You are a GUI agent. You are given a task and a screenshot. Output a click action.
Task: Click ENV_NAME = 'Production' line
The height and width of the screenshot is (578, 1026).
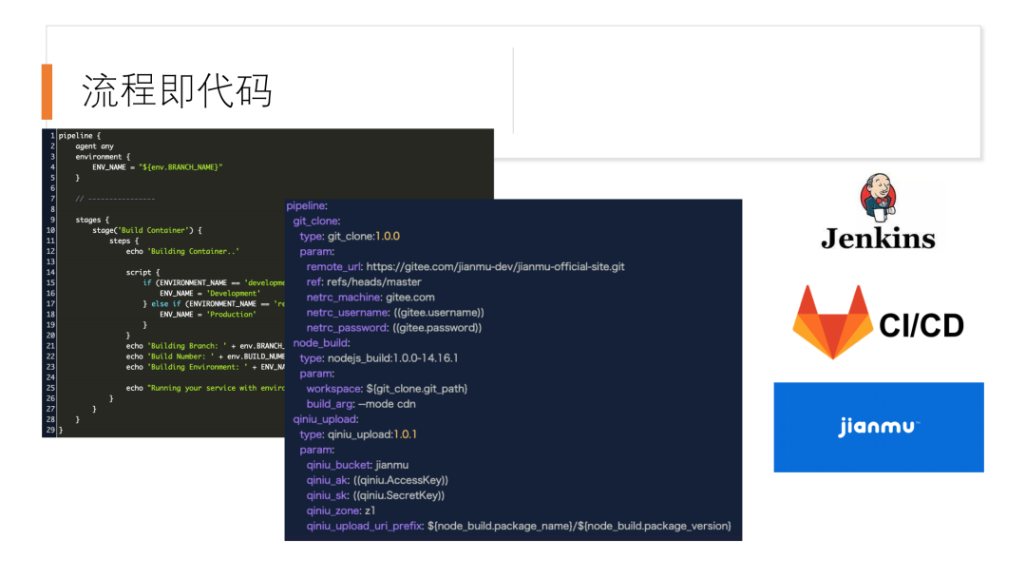207,315
